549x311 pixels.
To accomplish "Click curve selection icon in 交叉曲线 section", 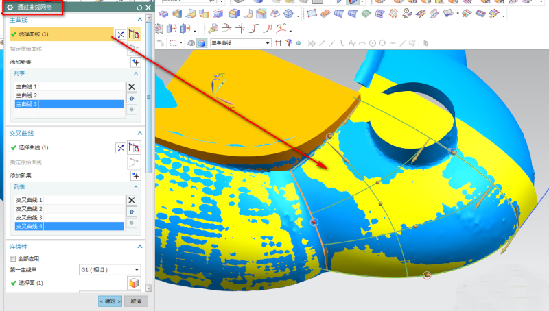I will 135,147.
